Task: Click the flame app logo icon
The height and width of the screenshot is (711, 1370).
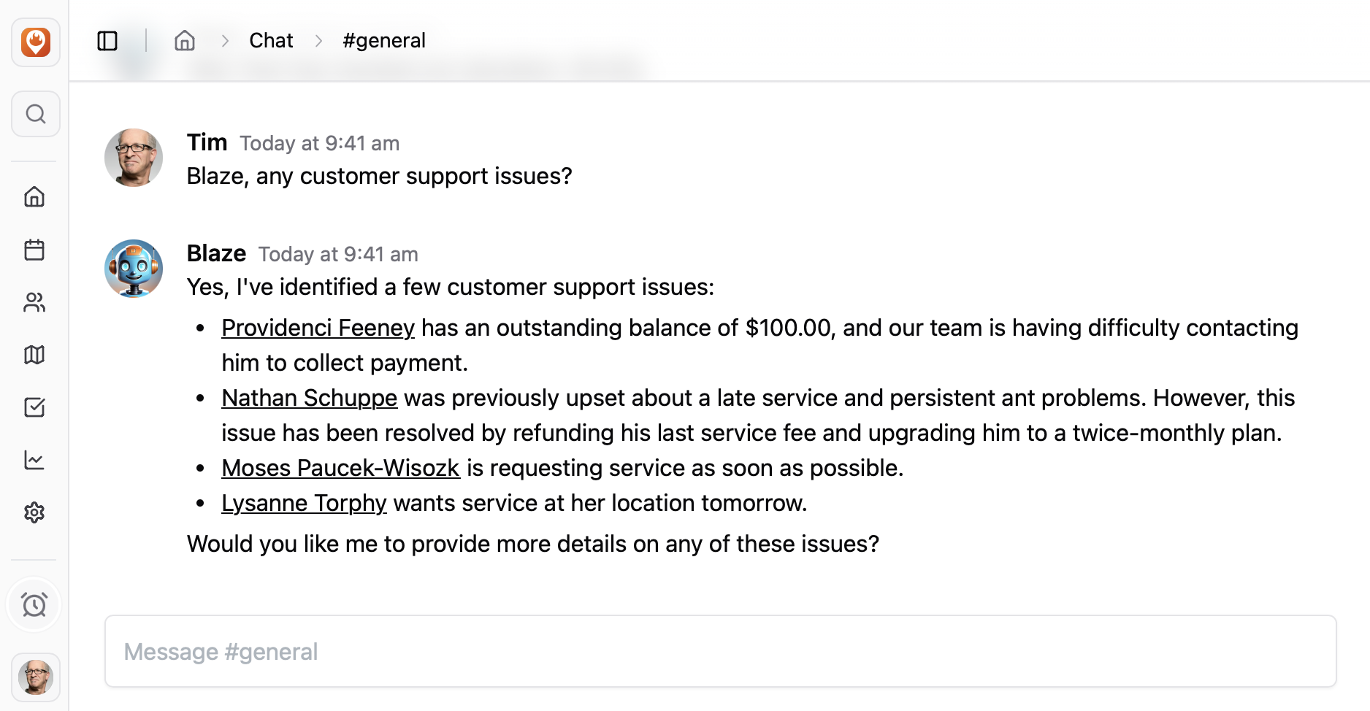Action: pos(35,42)
